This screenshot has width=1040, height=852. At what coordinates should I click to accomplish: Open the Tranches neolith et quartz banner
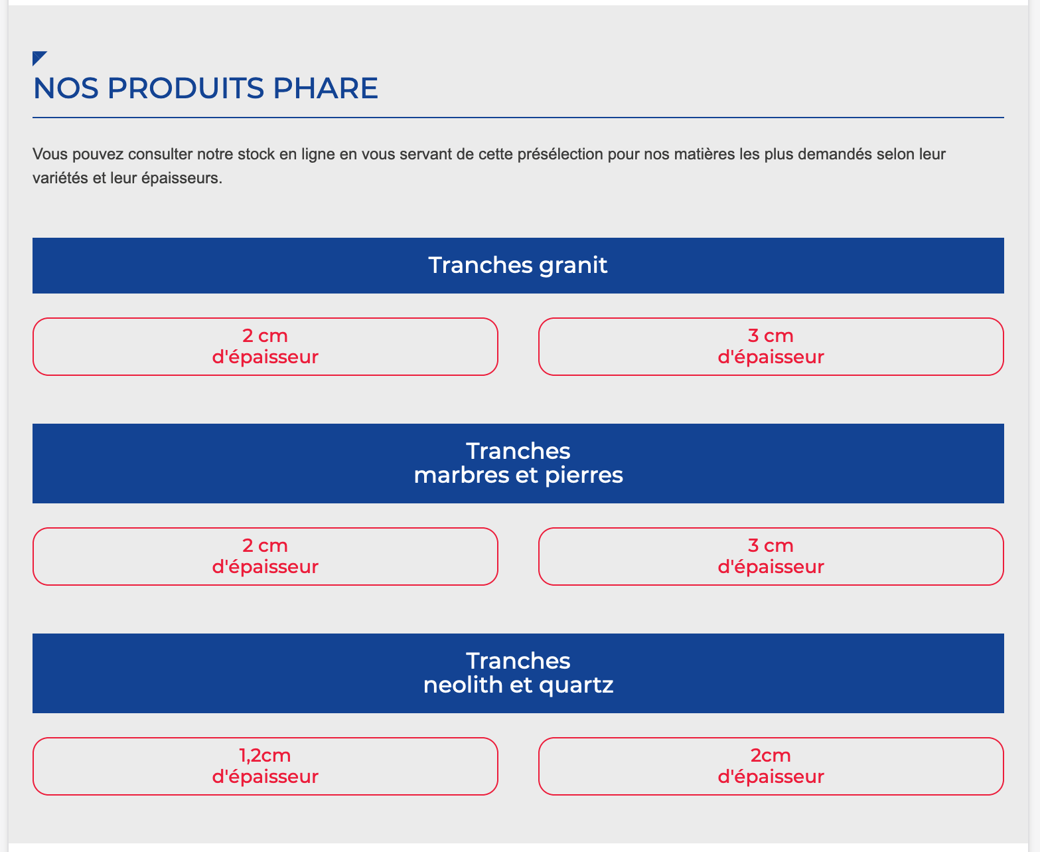518,673
